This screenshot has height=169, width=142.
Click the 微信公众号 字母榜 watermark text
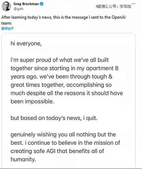point(113,7)
